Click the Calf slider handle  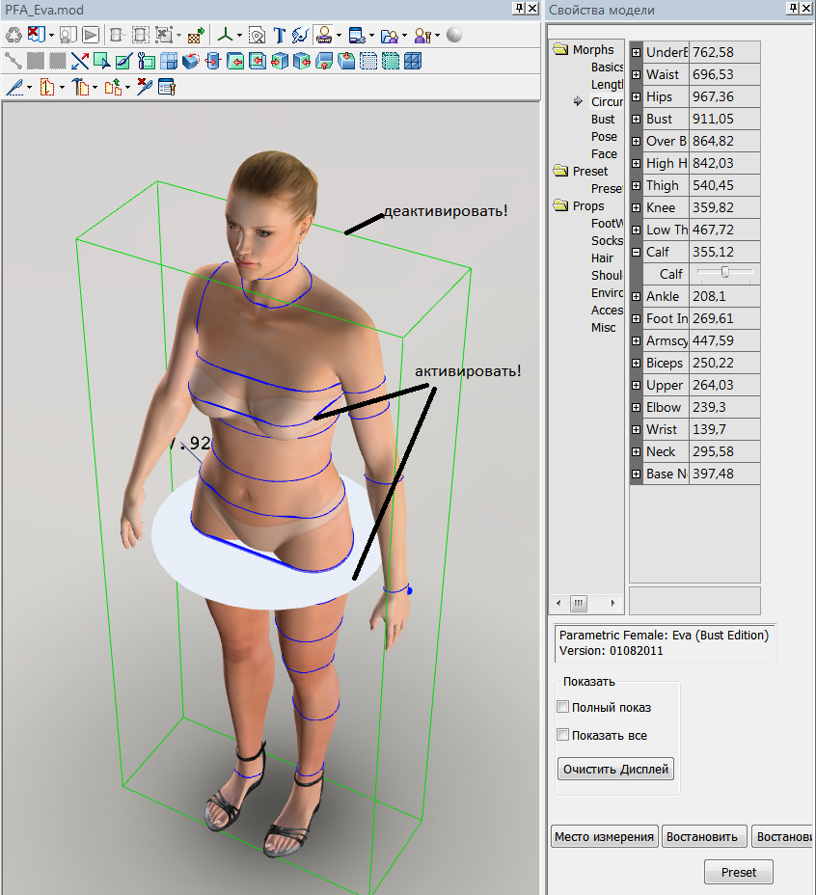(723, 274)
